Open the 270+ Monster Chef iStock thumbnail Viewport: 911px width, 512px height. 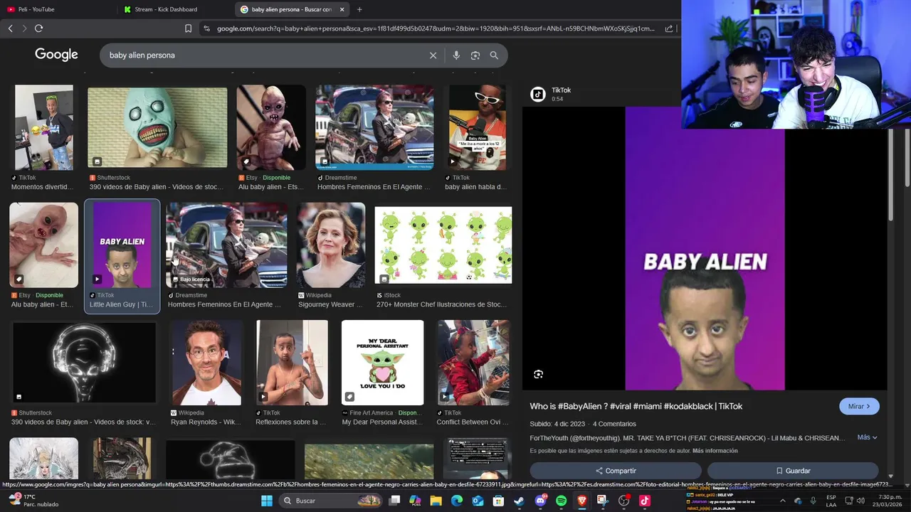point(443,245)
